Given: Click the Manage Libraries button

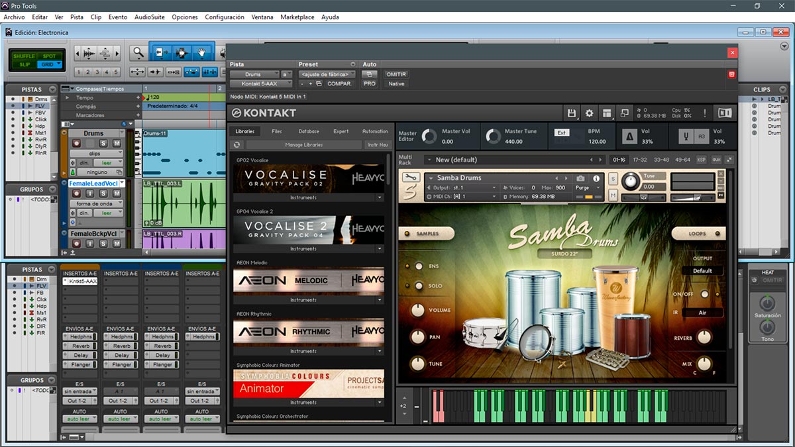Looking at the screenshot, I should pos(304,144).
